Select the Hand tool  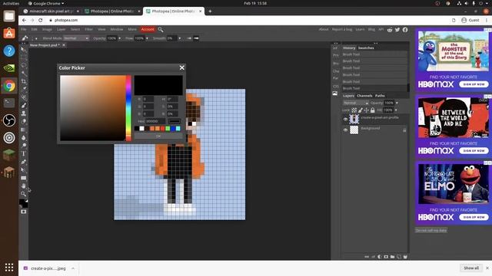24,186
